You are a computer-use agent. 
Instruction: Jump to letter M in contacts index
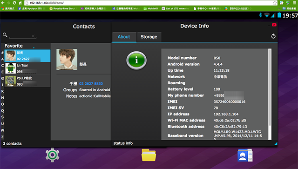click(2, 98)
